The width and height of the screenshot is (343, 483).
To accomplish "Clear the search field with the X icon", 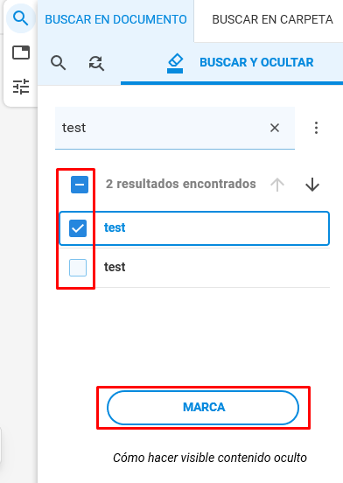I will (275, 128).
